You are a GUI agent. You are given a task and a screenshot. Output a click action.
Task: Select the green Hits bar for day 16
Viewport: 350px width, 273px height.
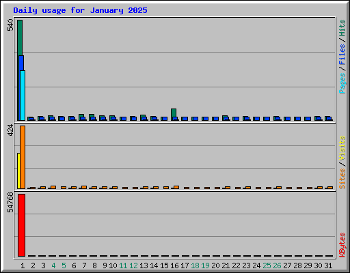coord(174,113)
